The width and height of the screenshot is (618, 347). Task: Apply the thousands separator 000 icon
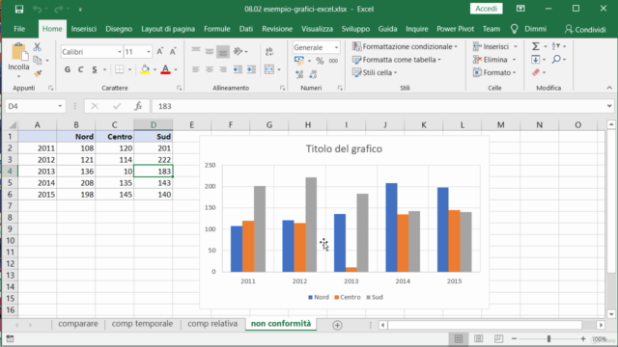pos(333,61)
